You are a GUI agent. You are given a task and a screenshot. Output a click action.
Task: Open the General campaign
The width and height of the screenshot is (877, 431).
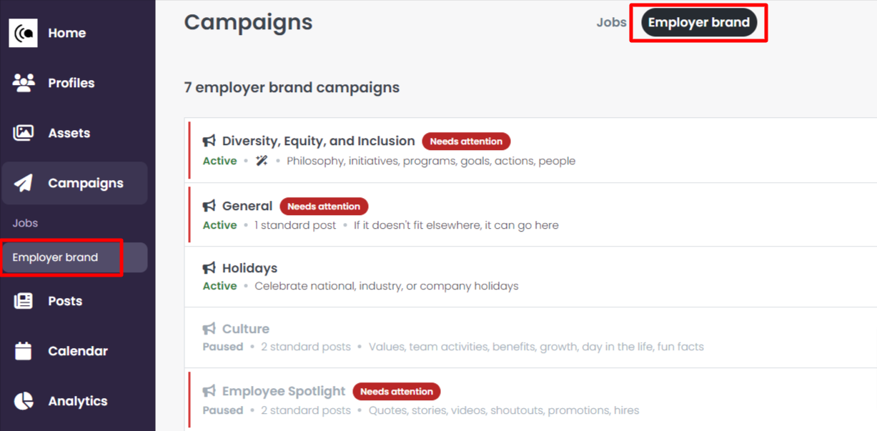click(247, 206)
